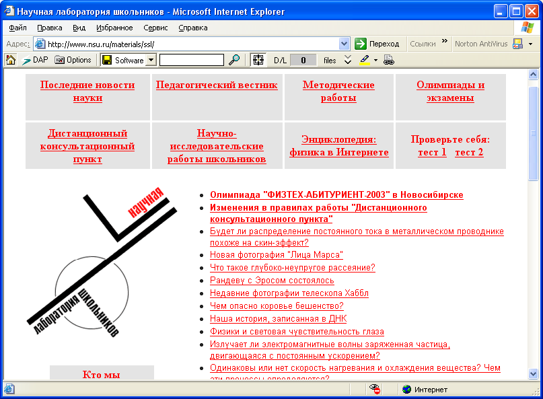Click the page icon in the address bar

pyautogui.click(x=40, y=44)
